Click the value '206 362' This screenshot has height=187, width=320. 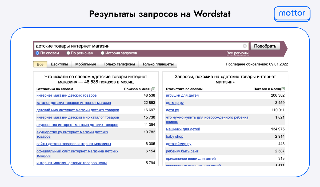[278, 95]
